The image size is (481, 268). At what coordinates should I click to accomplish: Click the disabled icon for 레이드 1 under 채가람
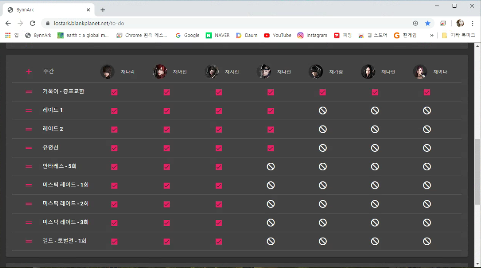pos(323,110)
